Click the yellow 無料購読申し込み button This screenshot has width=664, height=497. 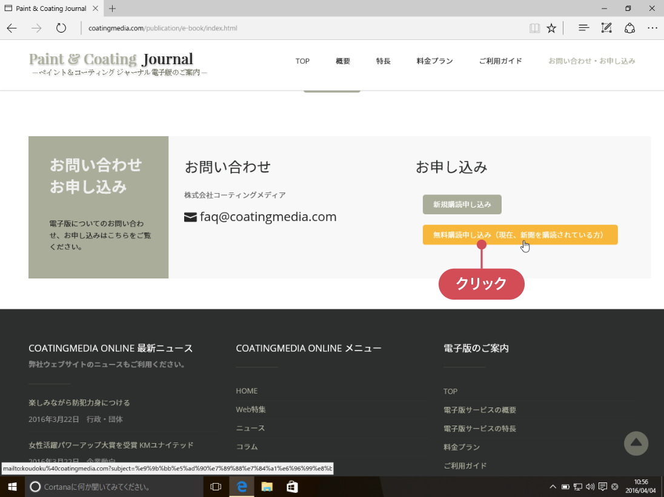point(520,235)
